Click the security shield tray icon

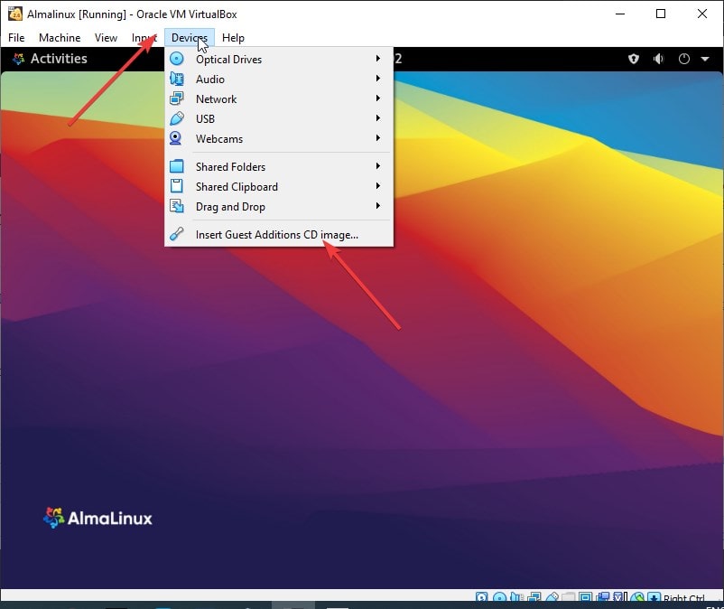tap(634, 59)
